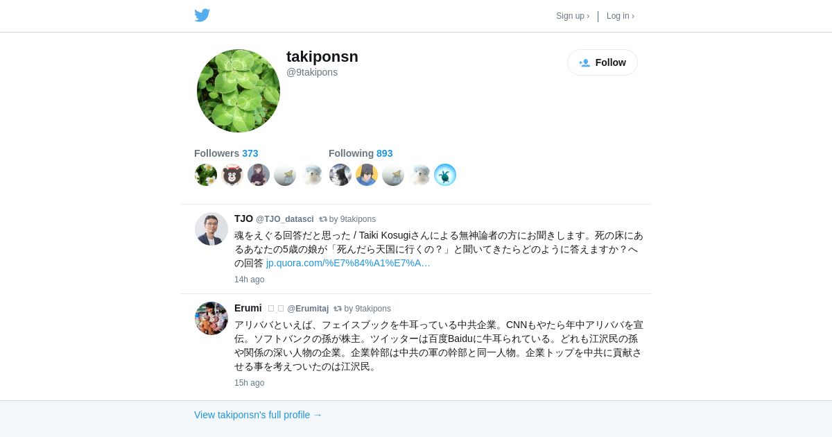The width and height of the screenshot is (832, 437).
Task: Follow the takiponsn account
Action: coord(603,62)
